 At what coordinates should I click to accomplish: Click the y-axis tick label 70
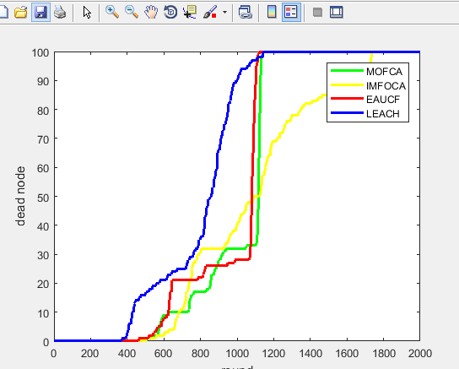click(x=43, y=139)
